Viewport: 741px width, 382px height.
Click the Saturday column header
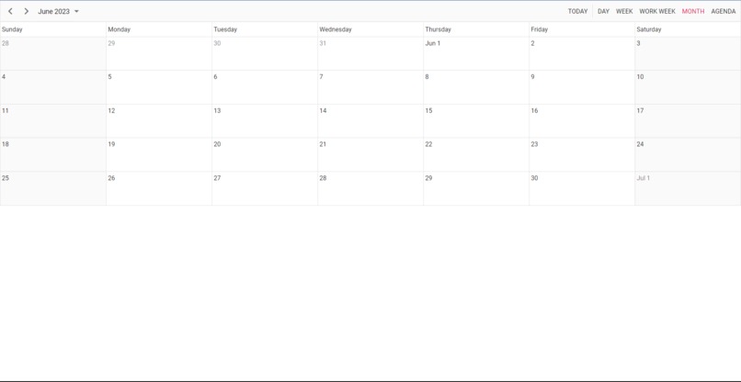click(x=688, y=29)
